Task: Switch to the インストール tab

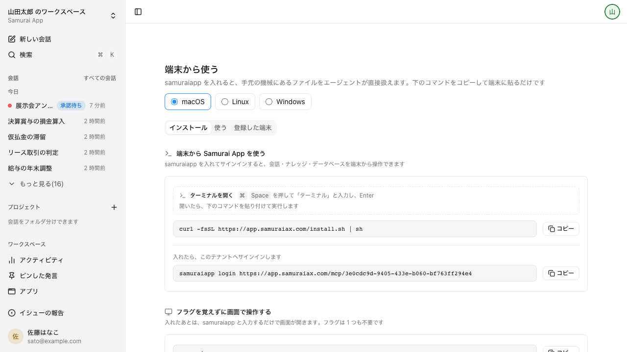Action: [188, 128]
